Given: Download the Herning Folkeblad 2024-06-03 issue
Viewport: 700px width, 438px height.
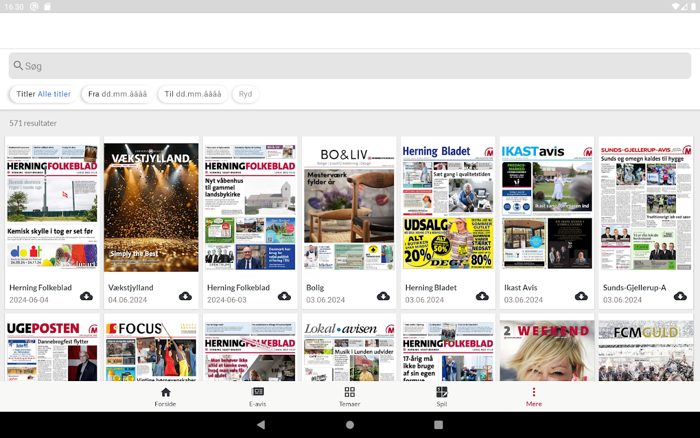Looking at the screenshot, I should 284,296.
